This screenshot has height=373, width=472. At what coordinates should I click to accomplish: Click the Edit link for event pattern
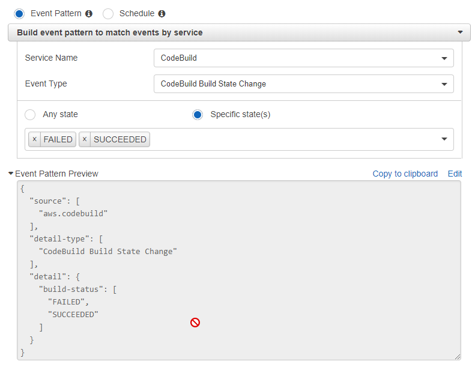coord(455,174)
